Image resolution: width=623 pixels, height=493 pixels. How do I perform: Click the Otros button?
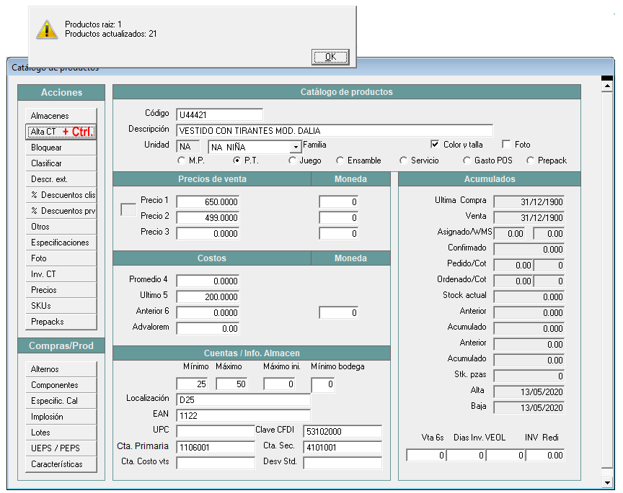[61, 227]
